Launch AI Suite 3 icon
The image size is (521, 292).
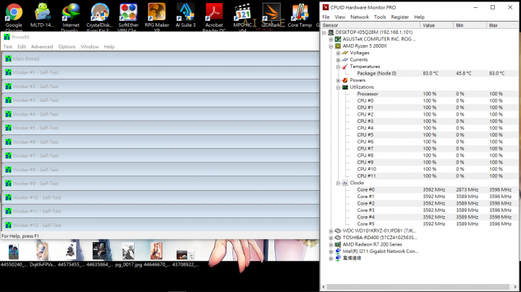(185, 12)
